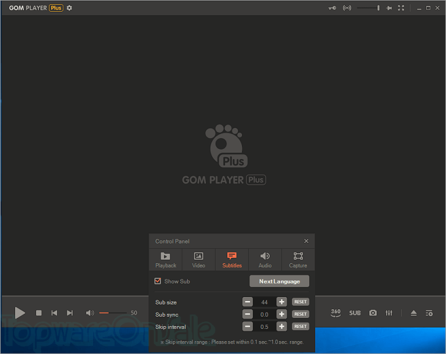Open settings gear beside GOM Player Plus logo
Viewport: 446px width, 354px height.
click(69, 8)
